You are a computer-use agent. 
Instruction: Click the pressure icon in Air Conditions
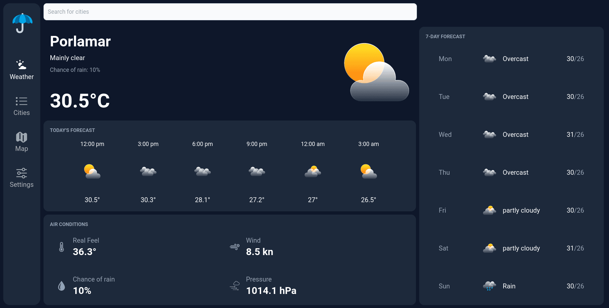234,285
